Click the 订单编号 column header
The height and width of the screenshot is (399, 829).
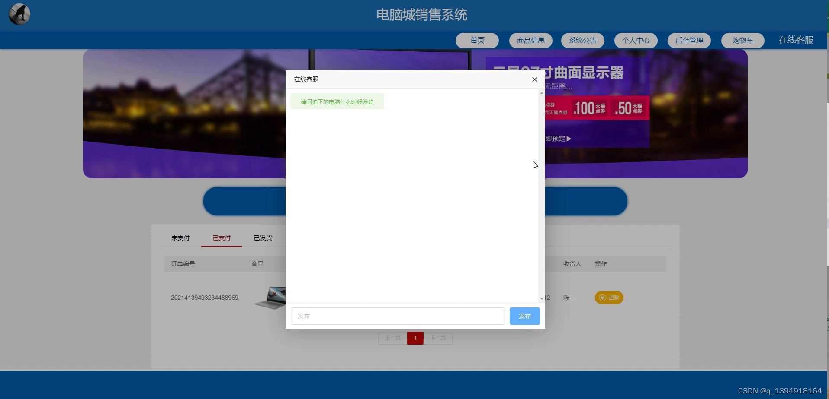pyautogui.click(x=183, y=264)
